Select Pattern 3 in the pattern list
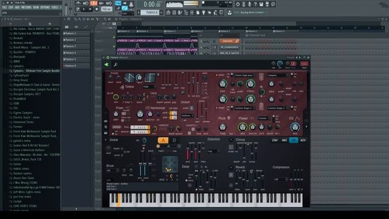The width and height of the screenshot is (389, 219). (x=76, y=46)
